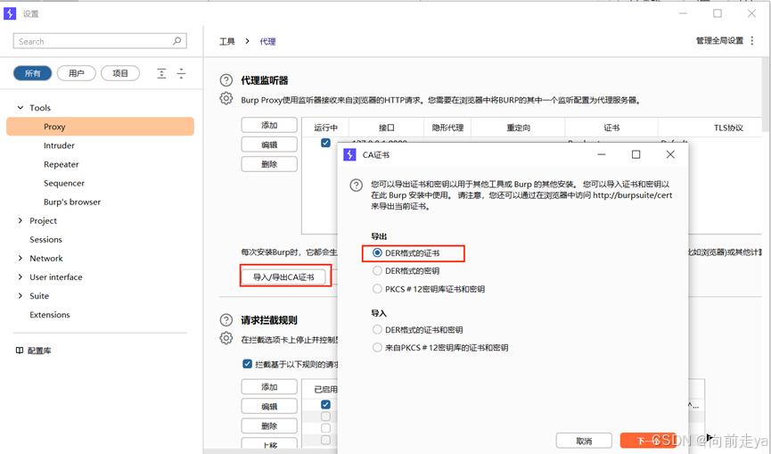Expand the Network tree node
This screenshot has height=454, width=771.
pos(21,258)
